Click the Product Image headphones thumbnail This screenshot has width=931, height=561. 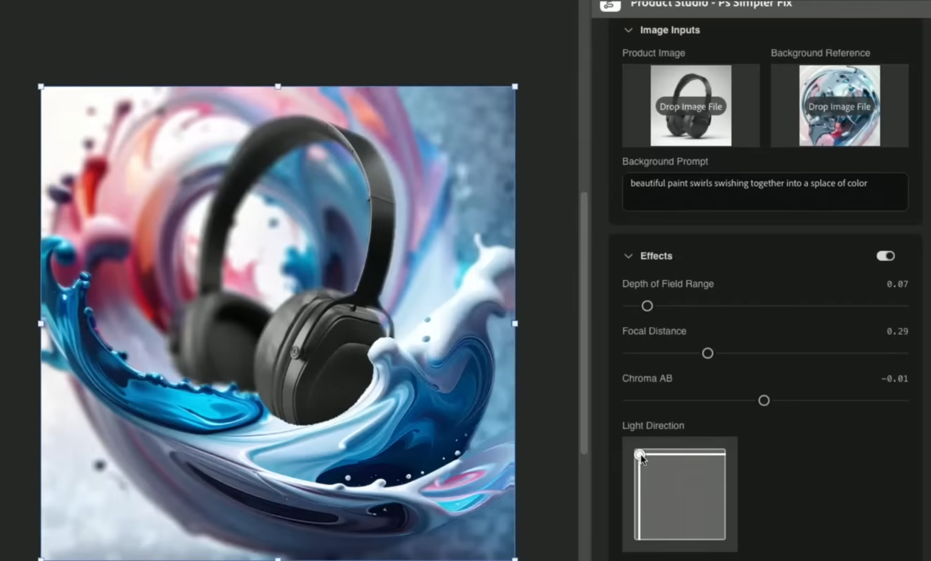coord(691,129)
